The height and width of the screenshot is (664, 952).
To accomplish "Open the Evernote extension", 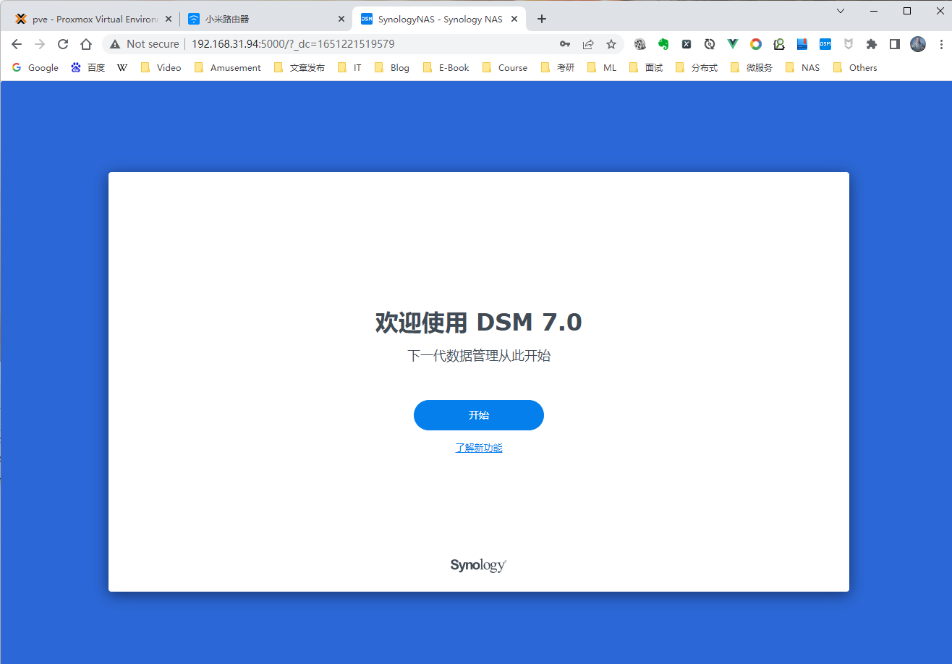I will pyautogui.click(x=663, y=44).
